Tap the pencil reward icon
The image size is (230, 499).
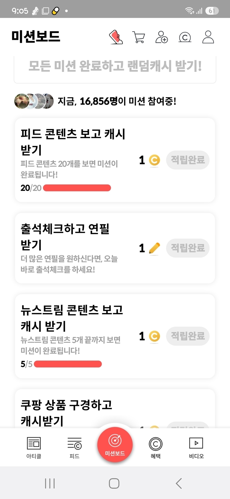[154, 248]
